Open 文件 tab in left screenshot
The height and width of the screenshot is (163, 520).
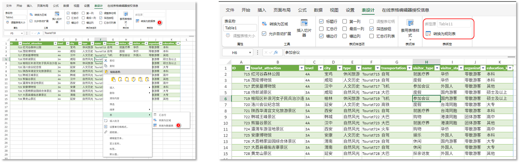point(9,6)
